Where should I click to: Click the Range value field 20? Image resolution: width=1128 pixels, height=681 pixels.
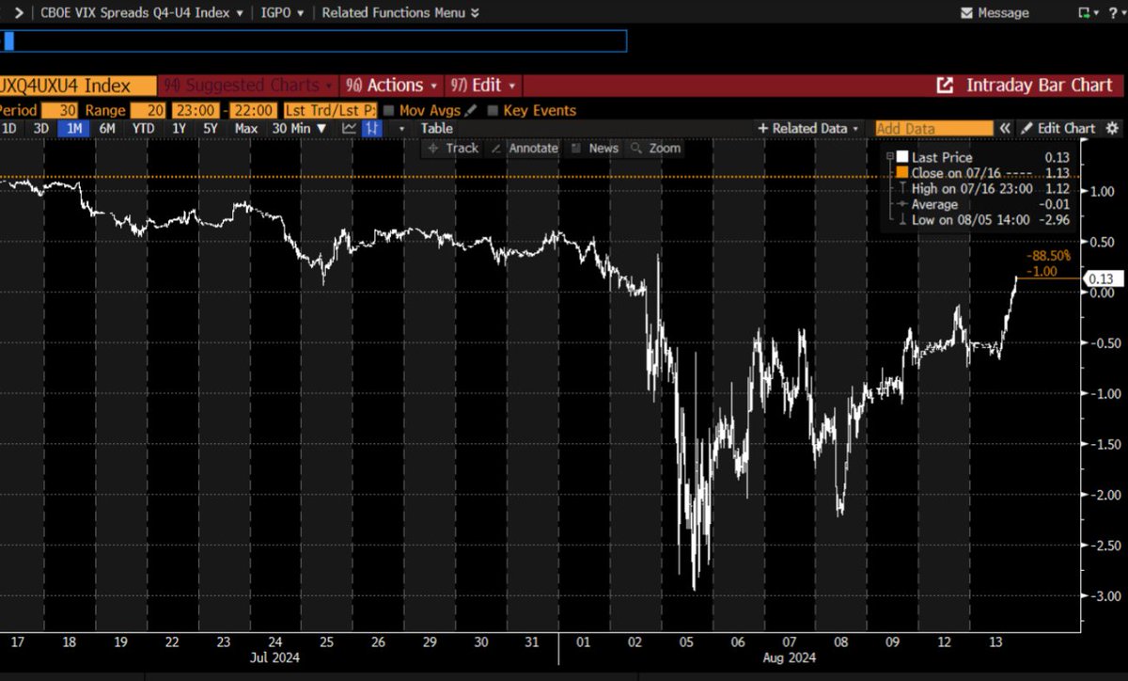[149, 110]
